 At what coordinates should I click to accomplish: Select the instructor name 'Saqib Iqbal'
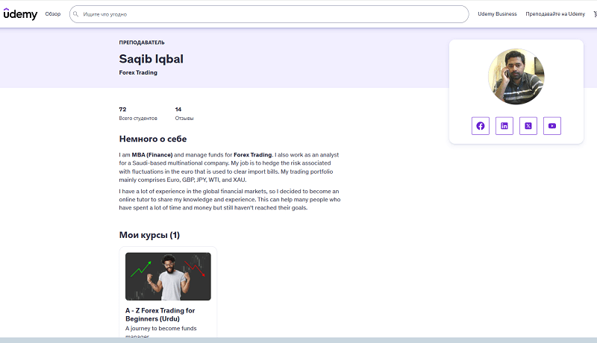pos(151,59)
